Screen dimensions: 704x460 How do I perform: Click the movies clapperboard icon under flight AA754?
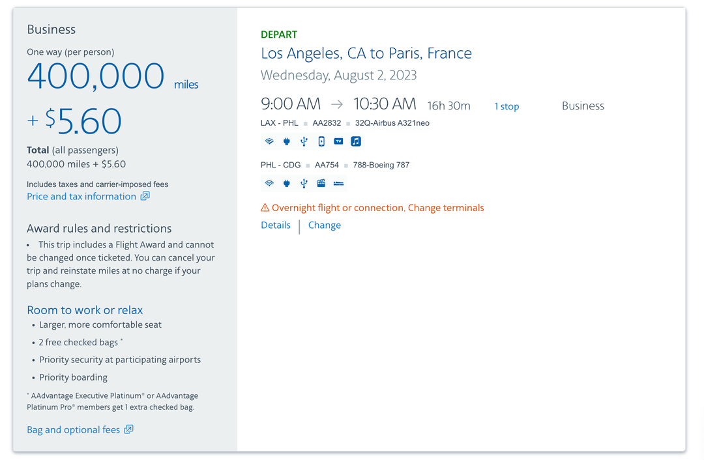pyautogui.click(x=321, y=183)
